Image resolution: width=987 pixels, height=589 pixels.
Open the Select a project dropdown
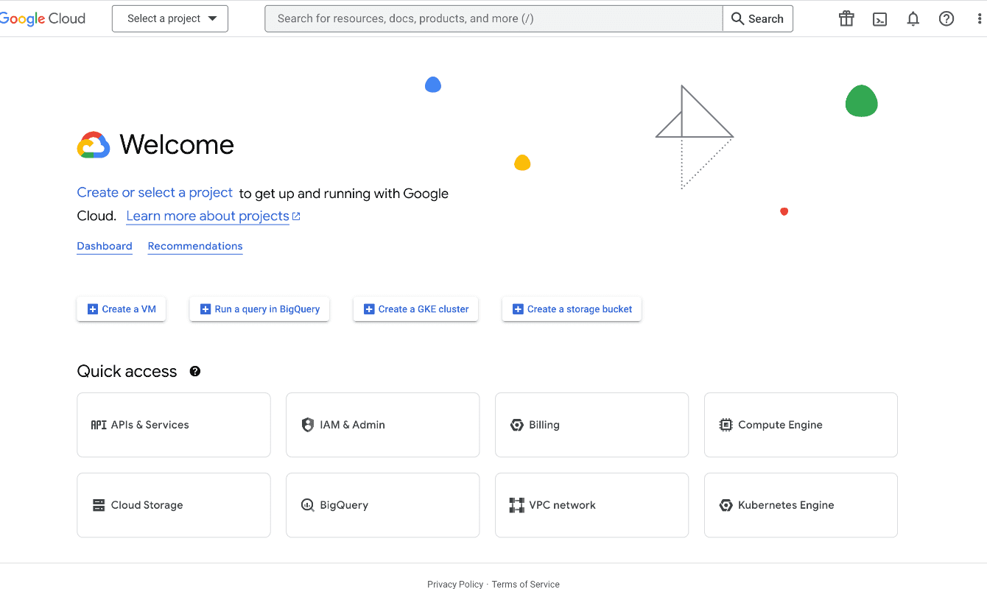click(x=170, y=19)
